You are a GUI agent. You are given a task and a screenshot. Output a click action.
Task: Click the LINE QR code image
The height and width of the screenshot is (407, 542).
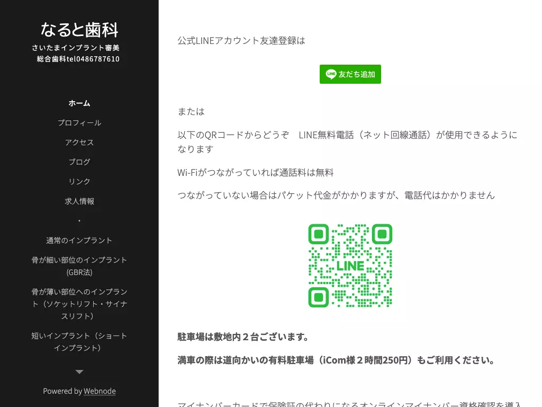[x=350, y=266]
